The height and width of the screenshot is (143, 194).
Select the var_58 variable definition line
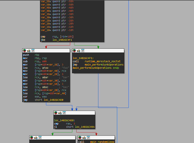pos(57,1)
